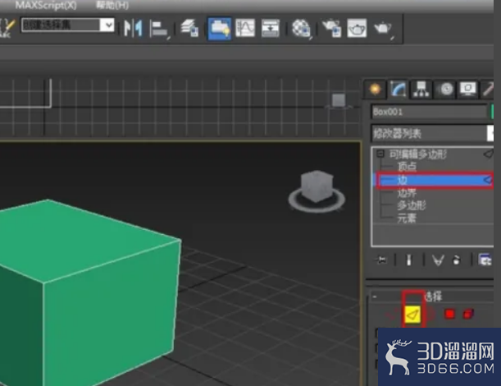Image resolution: width=501 pixels, height=386 pixels.
Task: Switch to the Utilities hammer tab
Action: point(488,89)
